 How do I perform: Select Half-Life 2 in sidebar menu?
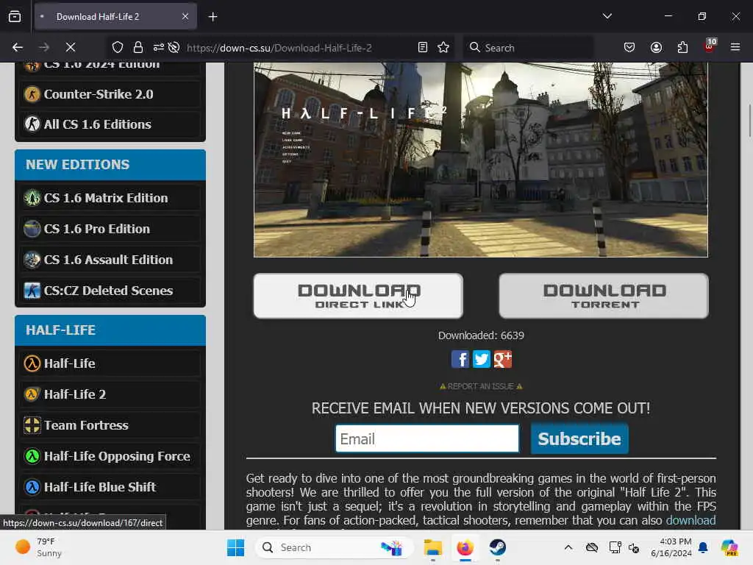point(110,394)
